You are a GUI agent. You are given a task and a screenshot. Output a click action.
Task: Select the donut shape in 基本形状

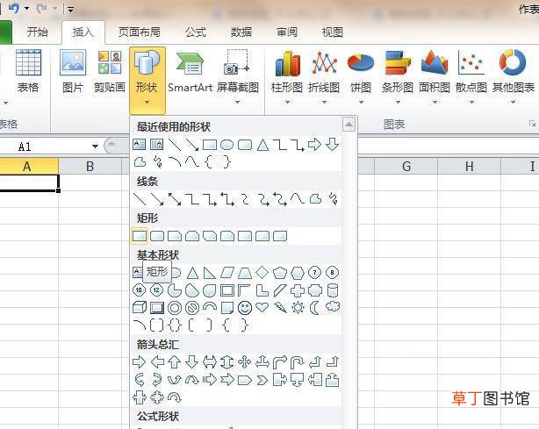click(x=175, y=308)
